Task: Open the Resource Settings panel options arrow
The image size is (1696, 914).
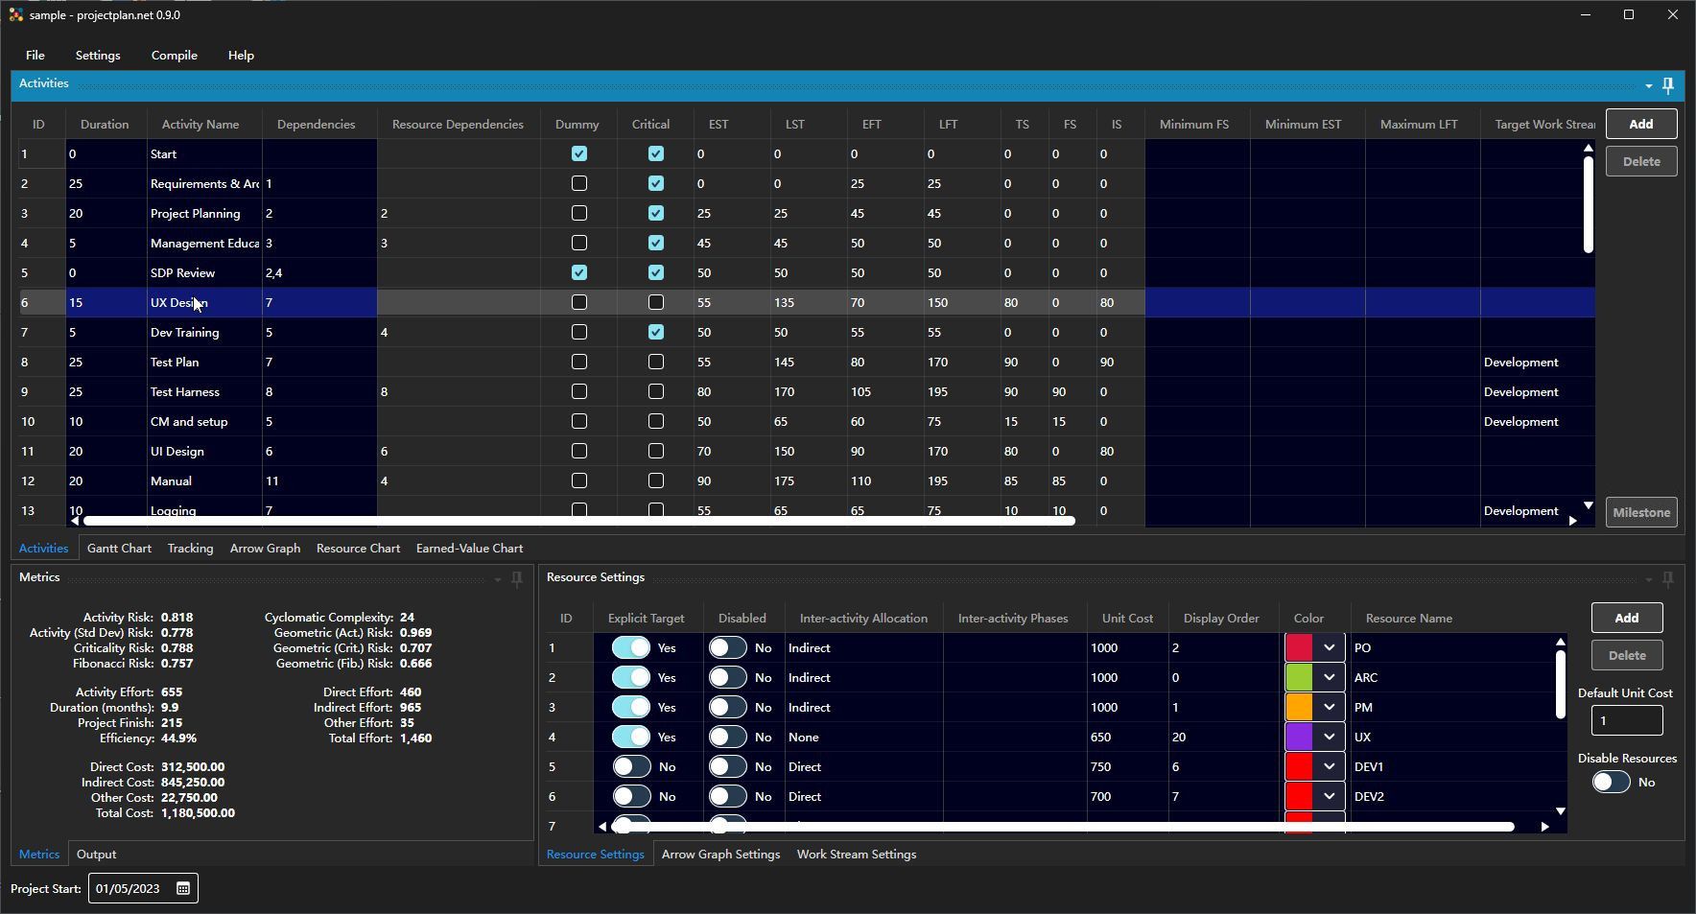Action: tap(1649, 579)
